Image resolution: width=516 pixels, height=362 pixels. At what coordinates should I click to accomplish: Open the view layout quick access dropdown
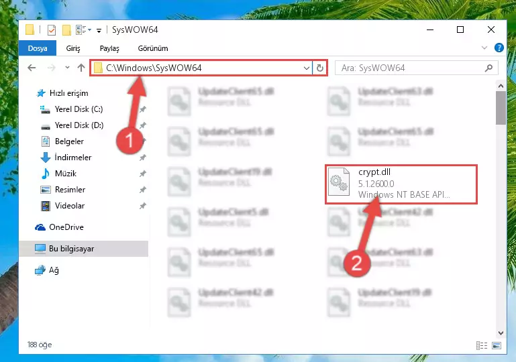(83, 30)
